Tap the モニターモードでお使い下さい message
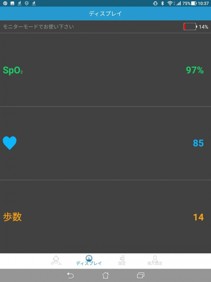The image size is (211, 282). click(x=38, y=27)
